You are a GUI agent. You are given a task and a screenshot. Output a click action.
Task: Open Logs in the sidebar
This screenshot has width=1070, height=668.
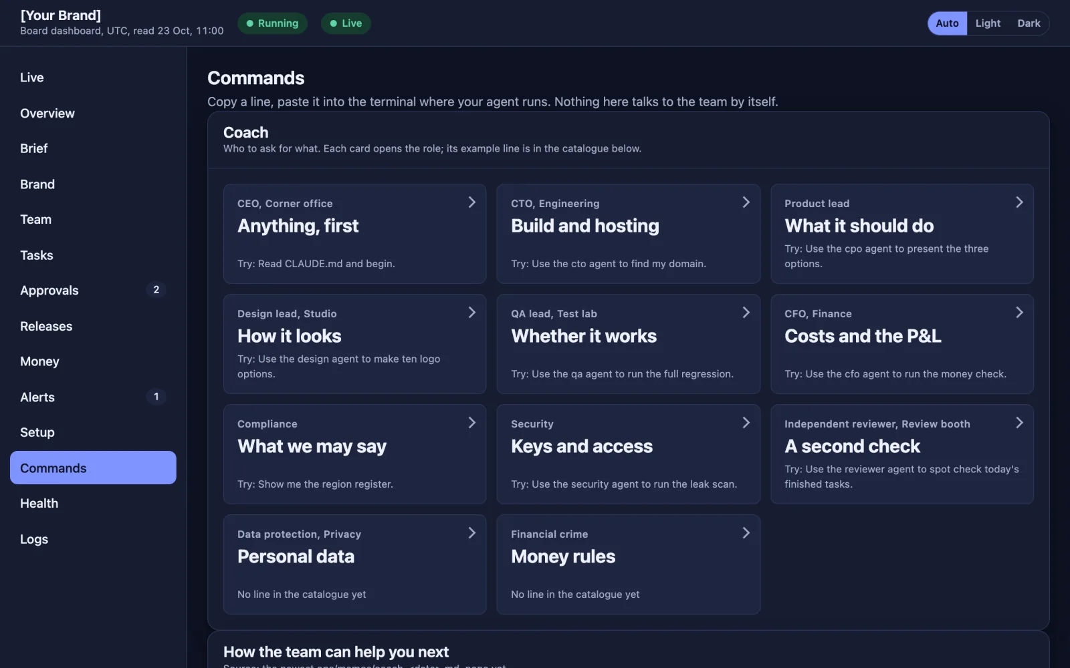(x=93, y=539)
